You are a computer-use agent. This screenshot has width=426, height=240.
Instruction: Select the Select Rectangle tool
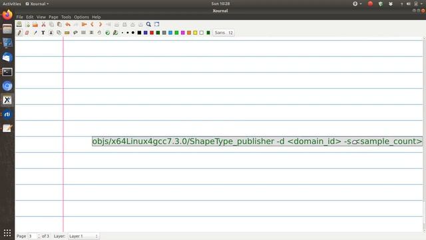[83, 33]
